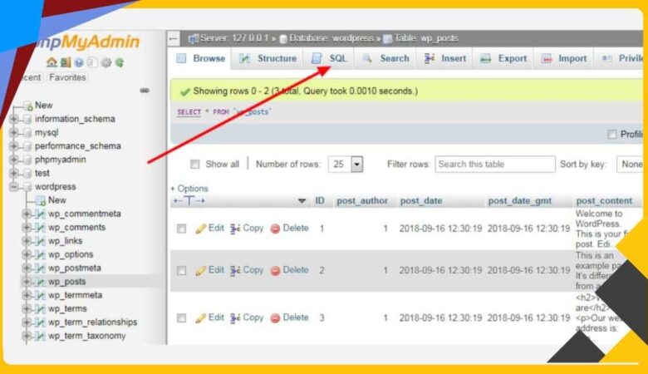
Task: Click wp_options table icon
Action: [40, 254]
